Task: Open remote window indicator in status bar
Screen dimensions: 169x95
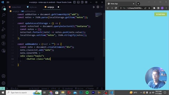Action: click(x=2, y=88)
